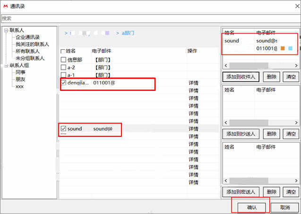Image resolution: width=301 pixels, height=214 pixels.
Task: Click 姓名 header in the 抄送人 list
Action: [x=229, y=90]
